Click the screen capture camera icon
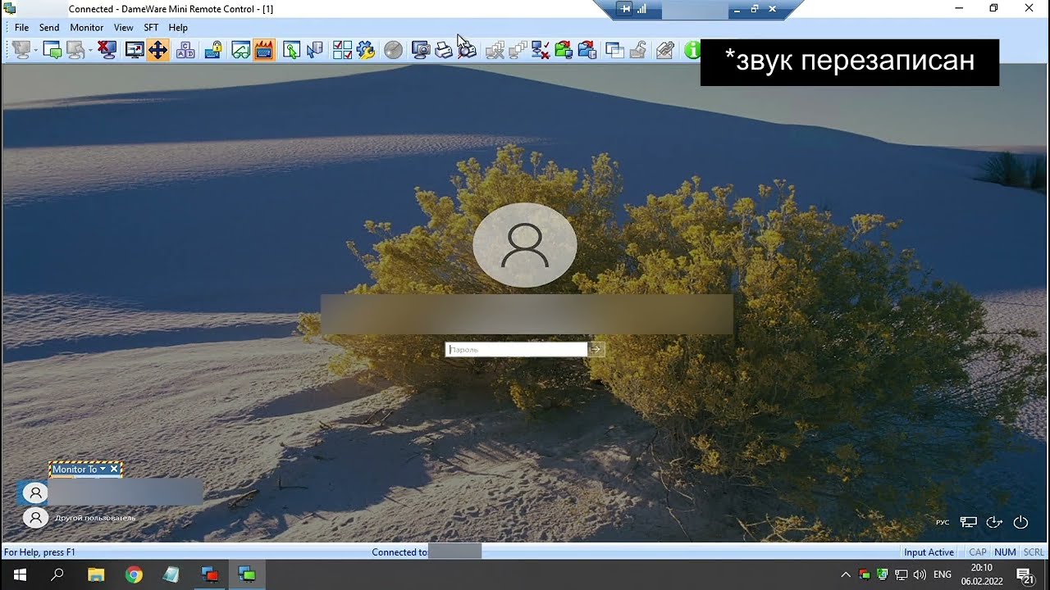 [x=421, y=50]
